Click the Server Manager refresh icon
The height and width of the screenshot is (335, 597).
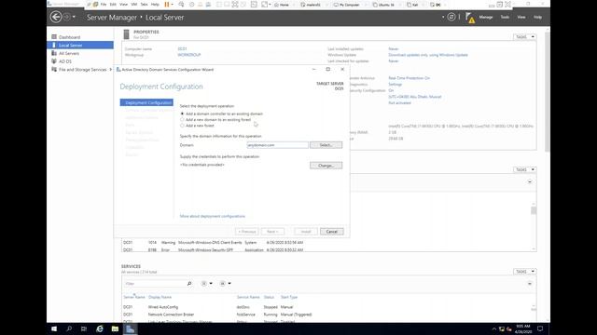pyautogui.click(x=451, y=17)
